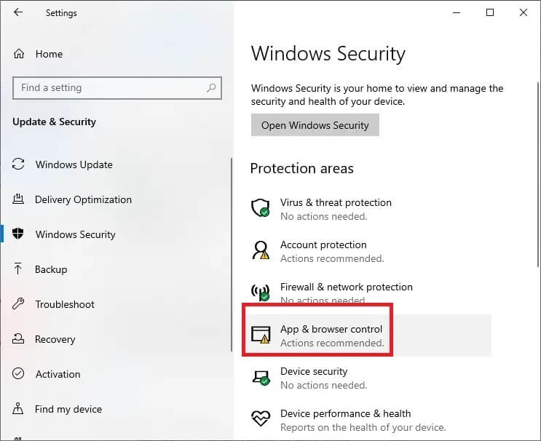541x441 pixels.
Task: Click the Device security laptop icon
Action: point(261,378)
